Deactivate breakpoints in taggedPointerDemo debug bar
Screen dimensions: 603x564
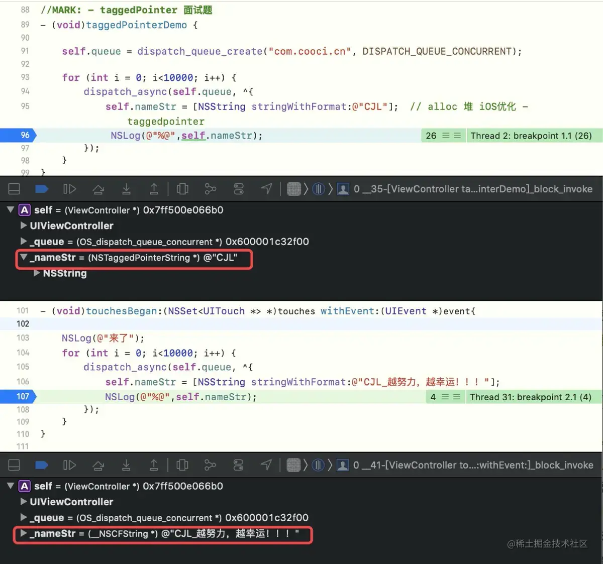pos(42,189)
